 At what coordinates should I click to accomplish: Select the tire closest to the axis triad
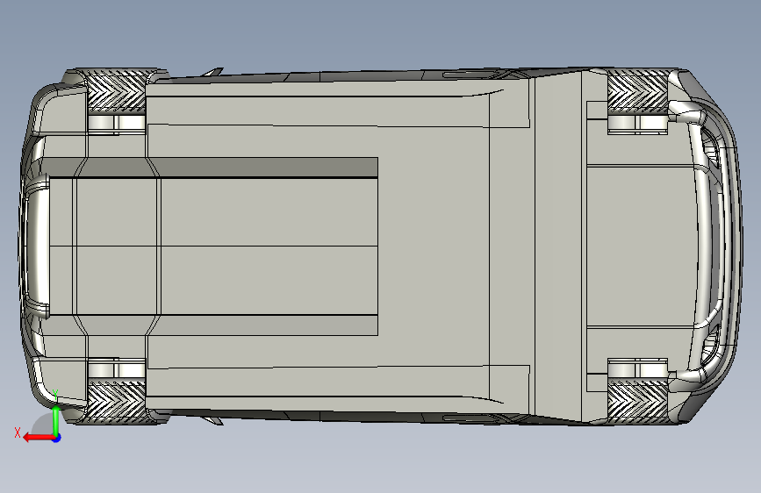pyautogui.click(x=117, y=400)
